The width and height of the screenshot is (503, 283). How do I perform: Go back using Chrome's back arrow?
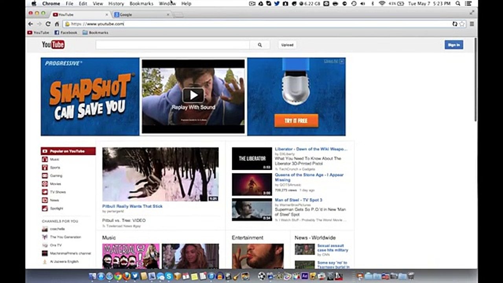coord(31,24)
